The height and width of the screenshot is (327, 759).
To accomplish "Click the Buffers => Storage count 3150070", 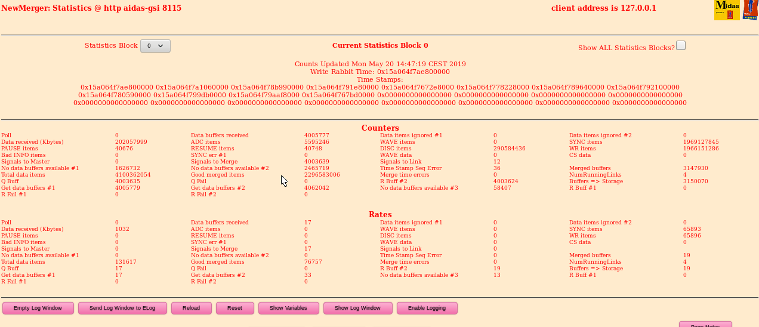I will tap(696, 181).
